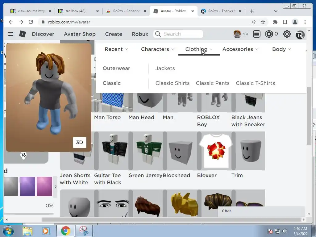Image resolution: width=316 pixels, height=237 pixels.
Task: Open Chrome three-dot menu
Action: click(x=305, y=22)
